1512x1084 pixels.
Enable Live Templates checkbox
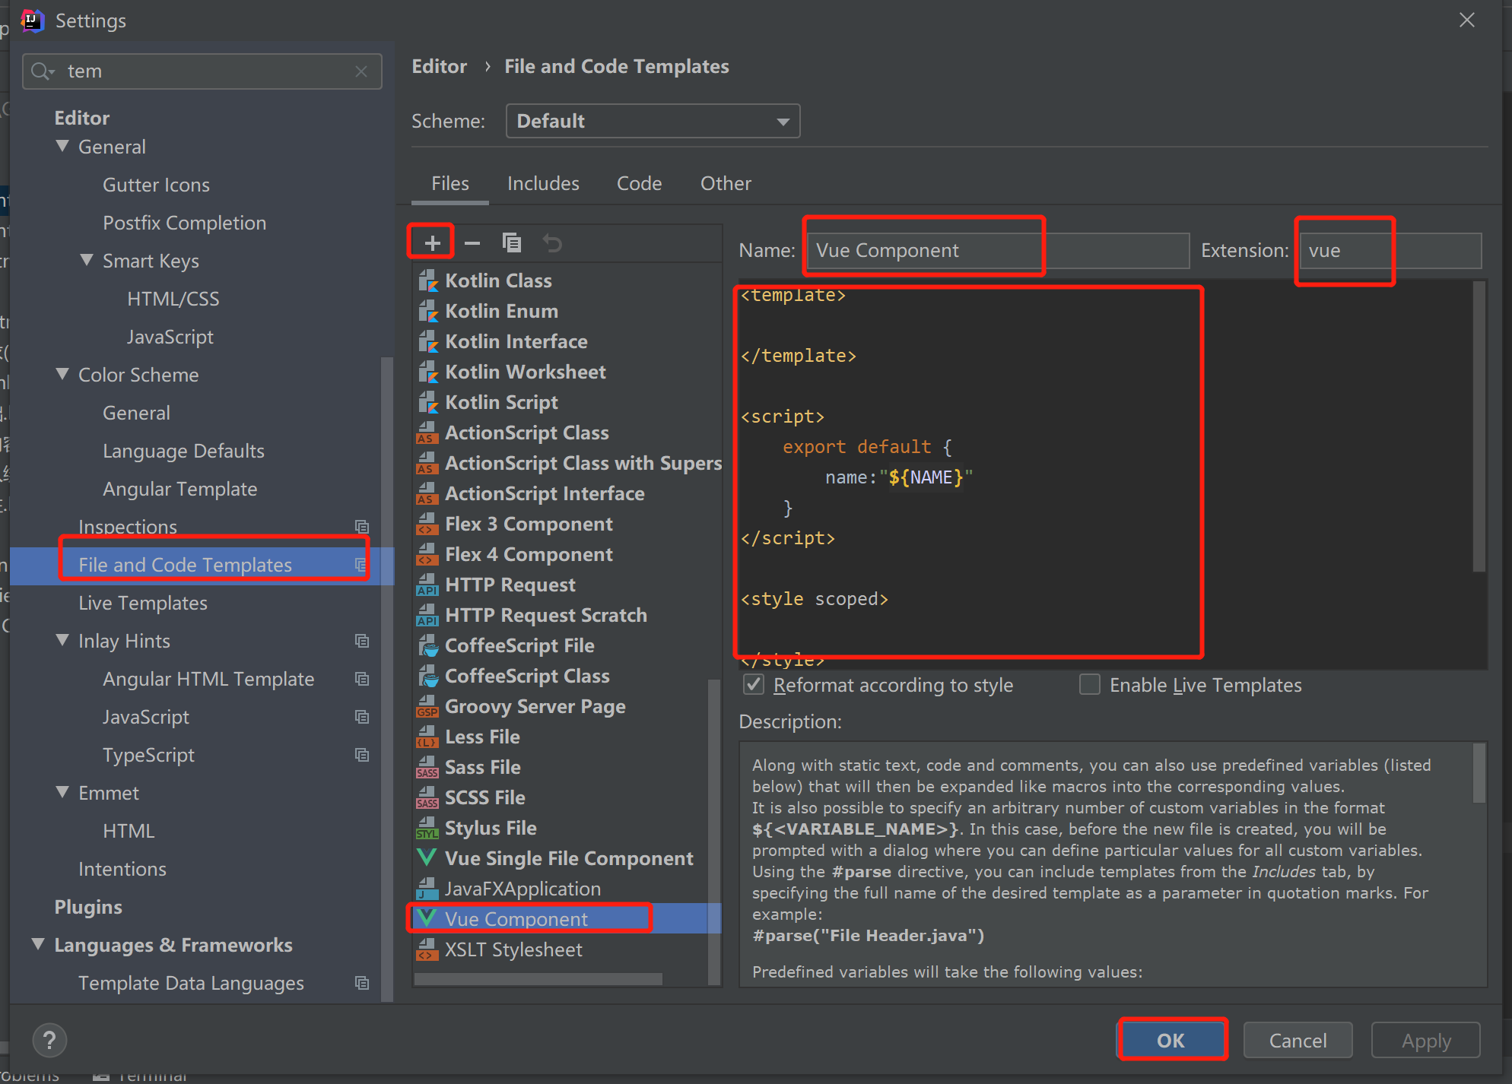pyautogui.click(x=1090, y=685)
